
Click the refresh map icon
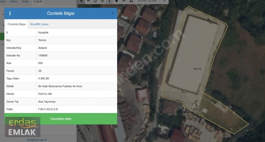pos(95,1)
